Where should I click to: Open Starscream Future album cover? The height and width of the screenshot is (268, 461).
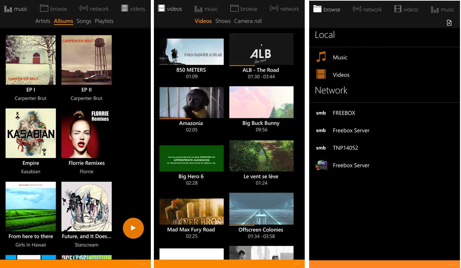point(86,206)
